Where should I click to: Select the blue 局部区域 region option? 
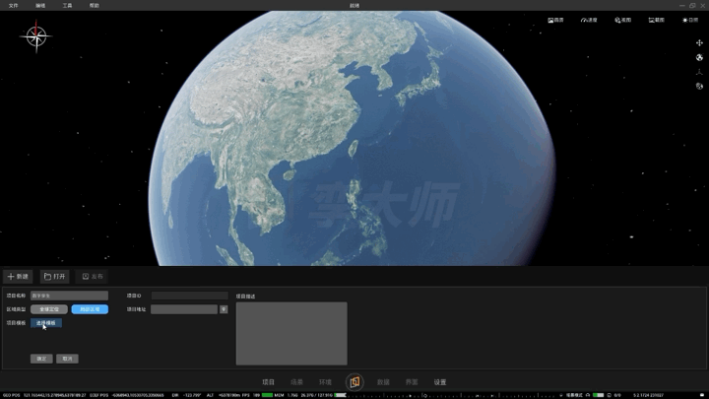90,309
